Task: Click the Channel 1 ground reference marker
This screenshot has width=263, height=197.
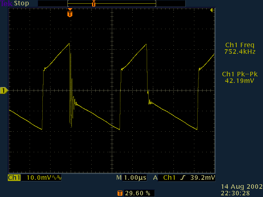Action: pyautogui.click(x=4, y=90)
